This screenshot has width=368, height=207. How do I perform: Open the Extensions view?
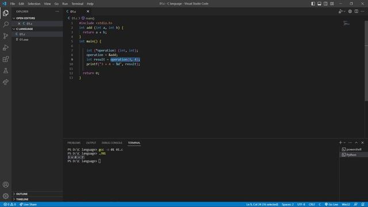6,59
